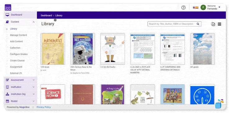The width and height of the screenshot is (229, 113).
Task: Click the Dashboard monitor icon in sidebar
Action: pyautogui.click(x=7, y=15)
